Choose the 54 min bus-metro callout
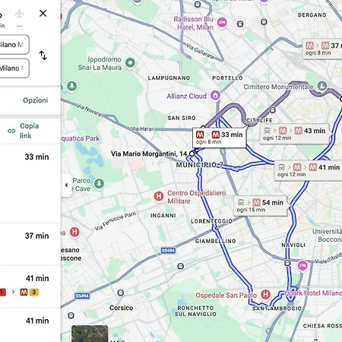This screenshot has width=342, height=342. [260, 205]
